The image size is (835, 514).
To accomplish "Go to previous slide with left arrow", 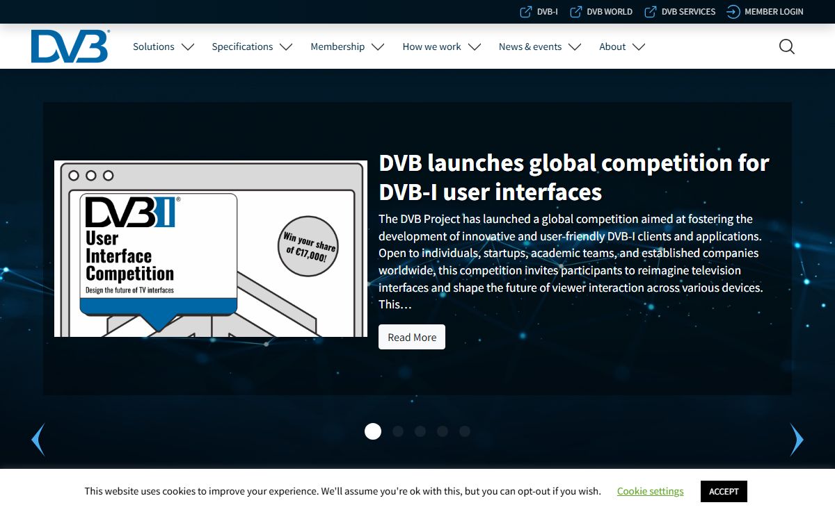I will [x=38, y=440].
